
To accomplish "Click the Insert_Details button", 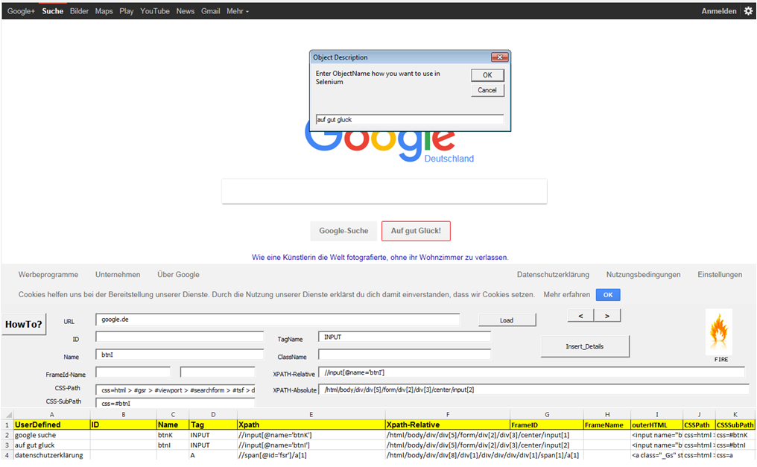I will (584, 346).
